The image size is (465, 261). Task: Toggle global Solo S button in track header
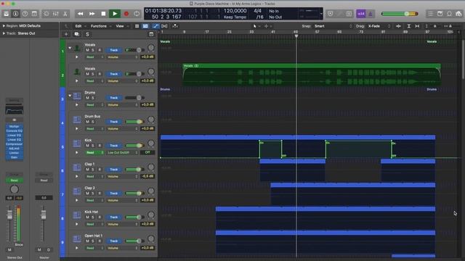point(87,34)
